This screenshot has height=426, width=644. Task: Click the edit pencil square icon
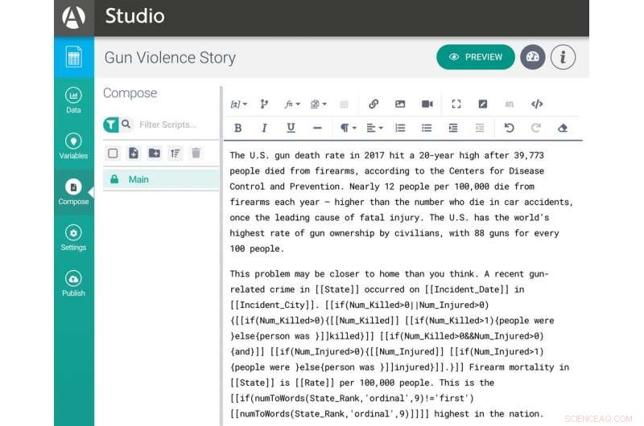(482, 104)
